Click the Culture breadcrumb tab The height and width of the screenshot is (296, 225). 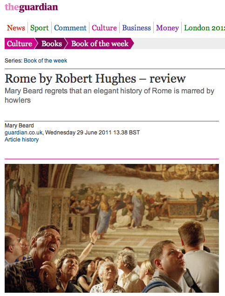(x=20, y=43)
